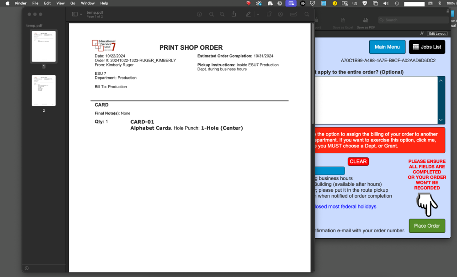The width and height of the screenshot is (457, 277).
Task: Select the Markup pencil tool
Action: tap(249, 14)
